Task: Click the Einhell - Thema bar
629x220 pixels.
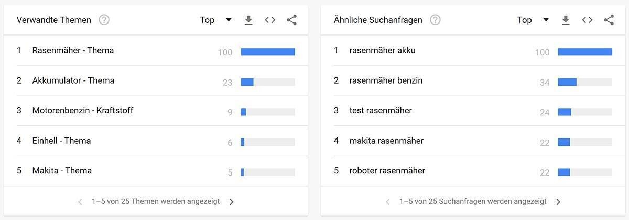Action: click(268, 142)
